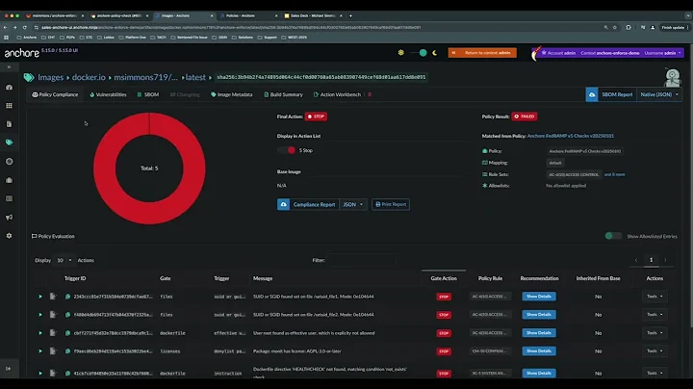Select the moon dark-theme icon
The image size is (693, 389).
pyautogui.click(x=435, y=53)
